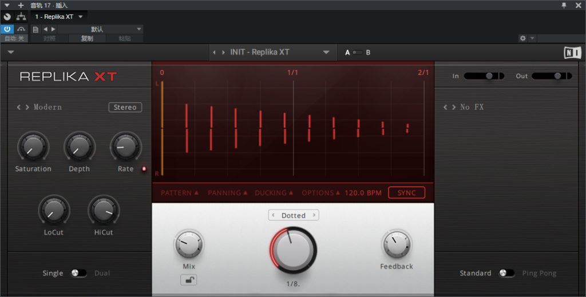Click the LoCut knob

(54, 210)
